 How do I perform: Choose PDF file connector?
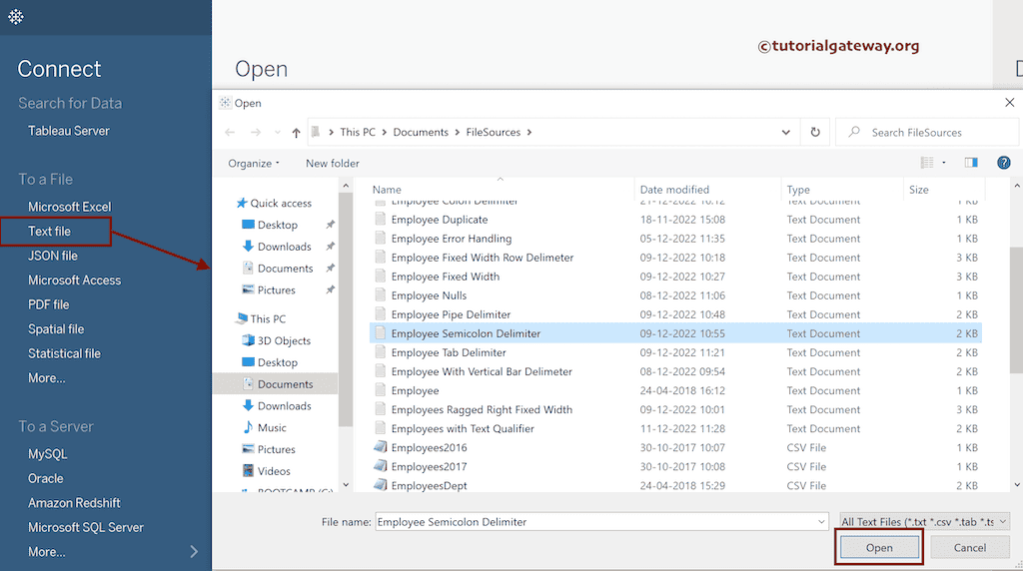tap(48, 304)
